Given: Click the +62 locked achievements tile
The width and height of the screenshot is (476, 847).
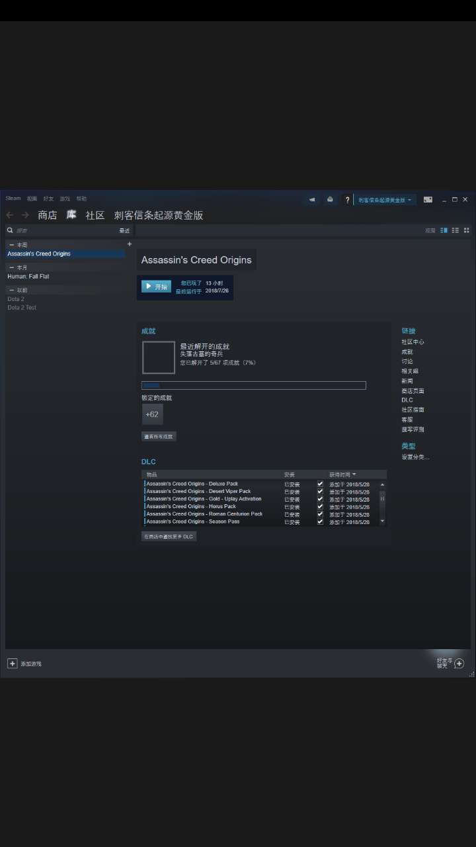Looking at the screenshot, I should (x=152, y=414).
